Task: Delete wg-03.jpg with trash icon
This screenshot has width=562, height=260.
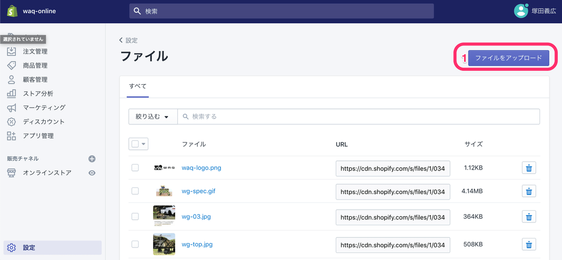Action: tap(529, 216)
